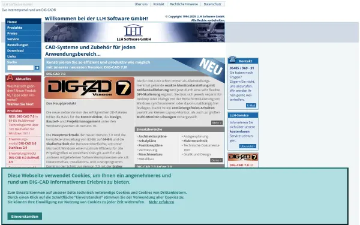360x225 pixels.
Task: Click the Maschinenbau list entry
Action: [151, 154]
